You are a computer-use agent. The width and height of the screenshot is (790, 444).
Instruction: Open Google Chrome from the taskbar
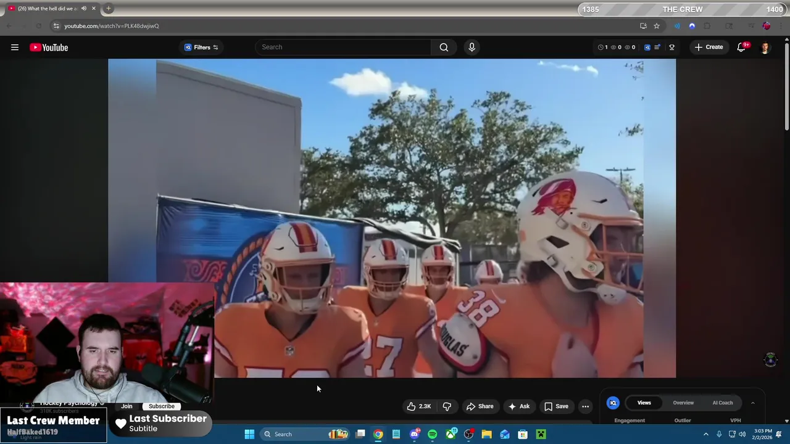[x=378, y=434]
